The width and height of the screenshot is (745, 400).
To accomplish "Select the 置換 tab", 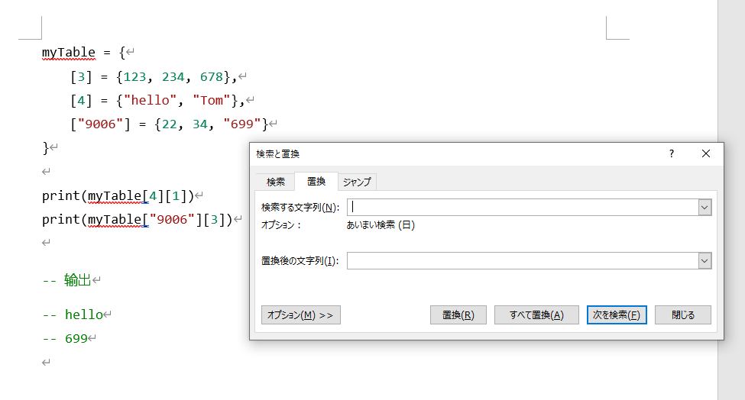I will 316,182.
